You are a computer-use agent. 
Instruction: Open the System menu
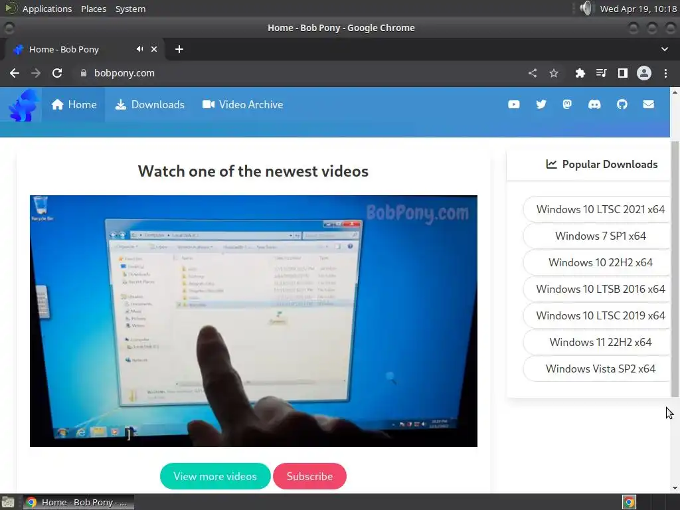(x=130, y=9)
